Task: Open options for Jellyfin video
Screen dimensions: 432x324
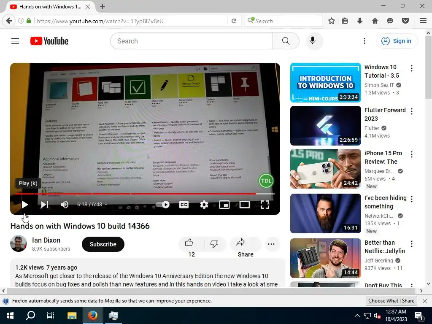Action: (412, 244)
